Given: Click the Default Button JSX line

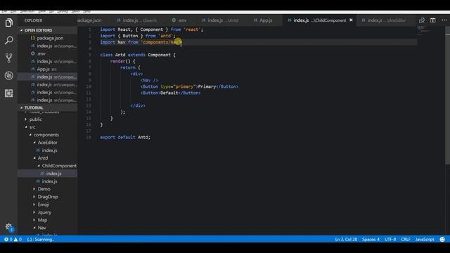Looking at the screenshot, I should (170, 93).
